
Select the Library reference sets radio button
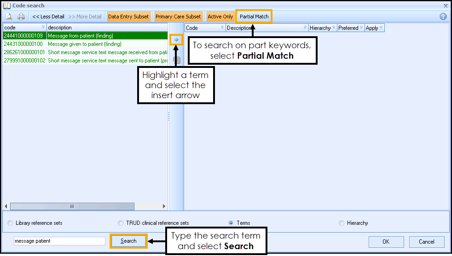point(11,223)
